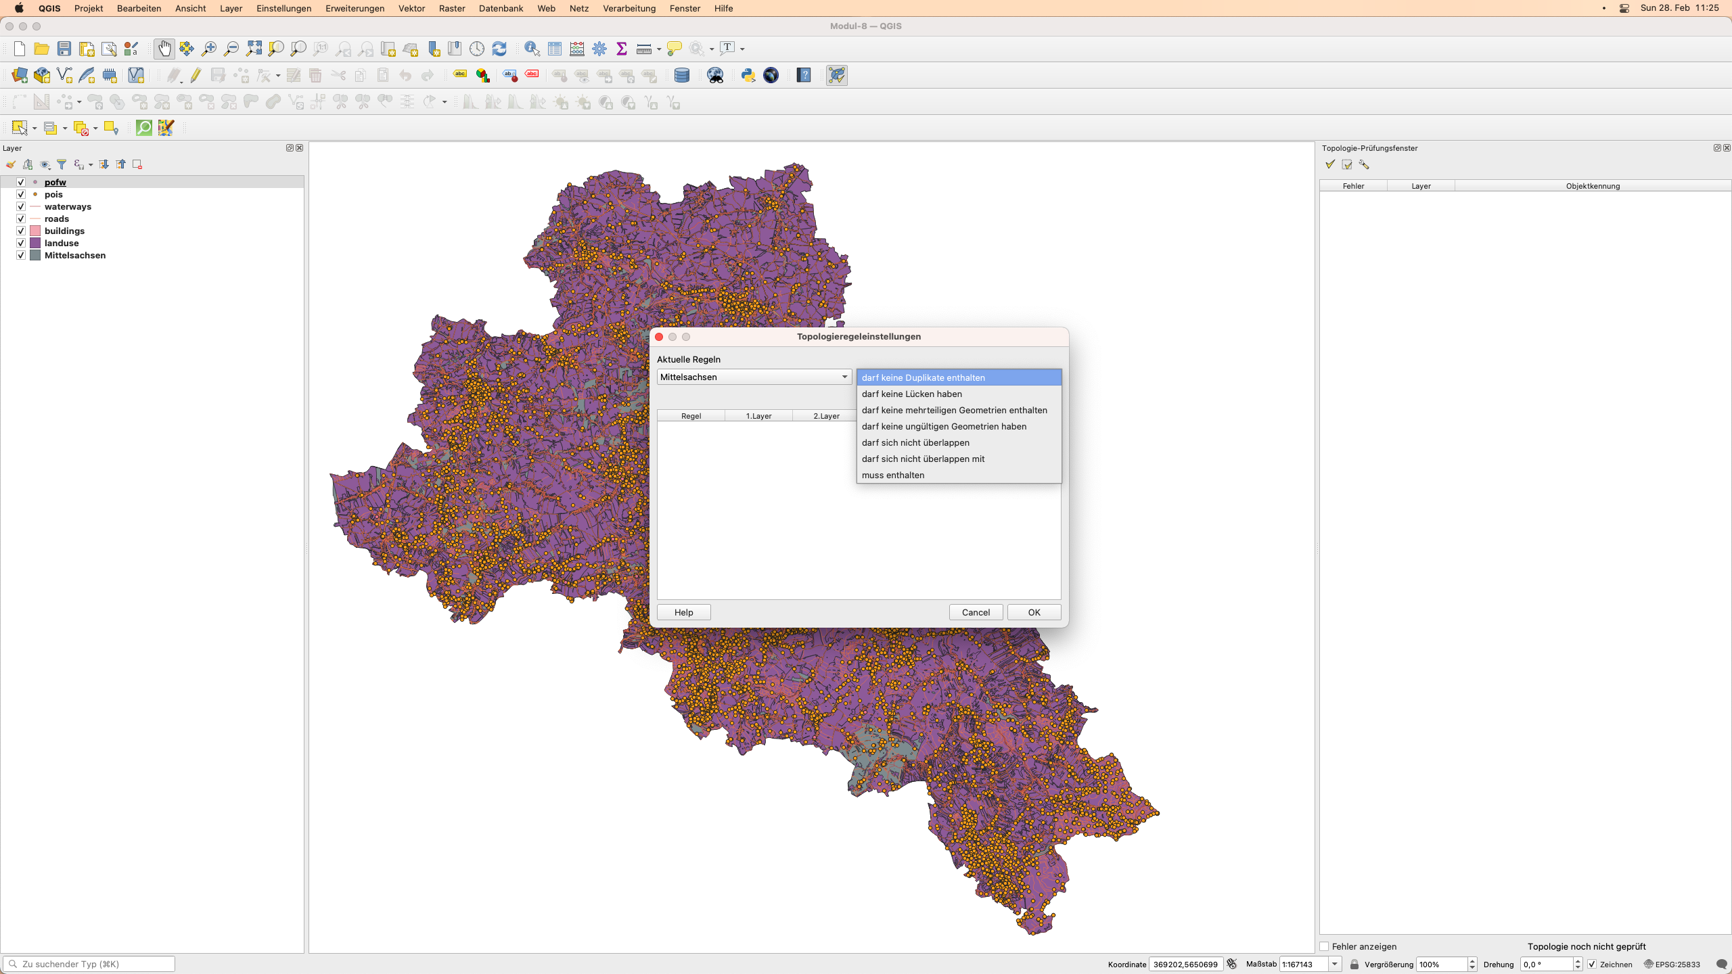Click the Zoom In magnifier tool
Image resolution: width=1732 pixels, height=974 pixels.
click(209, 49)
